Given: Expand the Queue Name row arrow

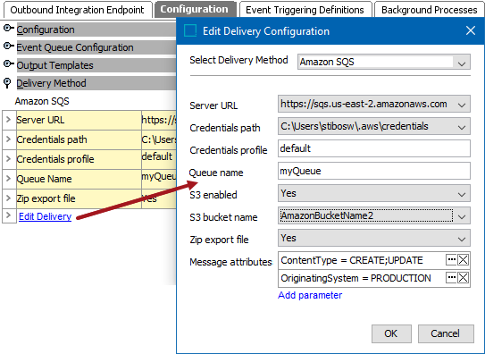Looking at the screenshot, I should pos(9,179).
